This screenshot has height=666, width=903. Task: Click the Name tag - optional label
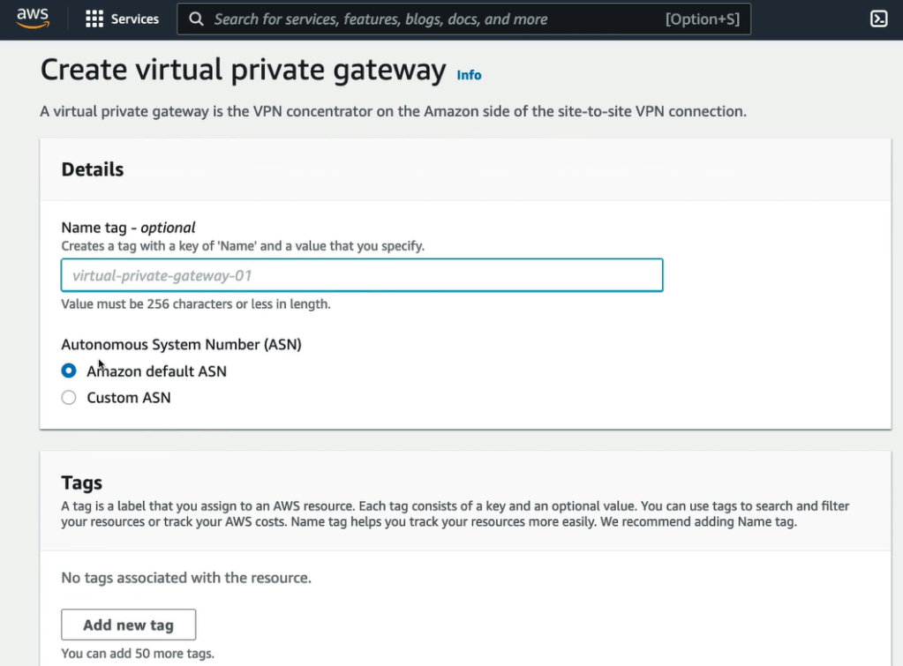point(128,228)
